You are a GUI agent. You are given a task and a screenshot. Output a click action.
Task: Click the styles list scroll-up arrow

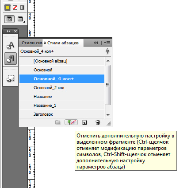[x=108, y=61]
